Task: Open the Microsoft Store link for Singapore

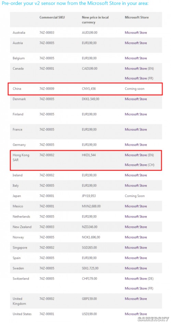Action: point(136,247)
